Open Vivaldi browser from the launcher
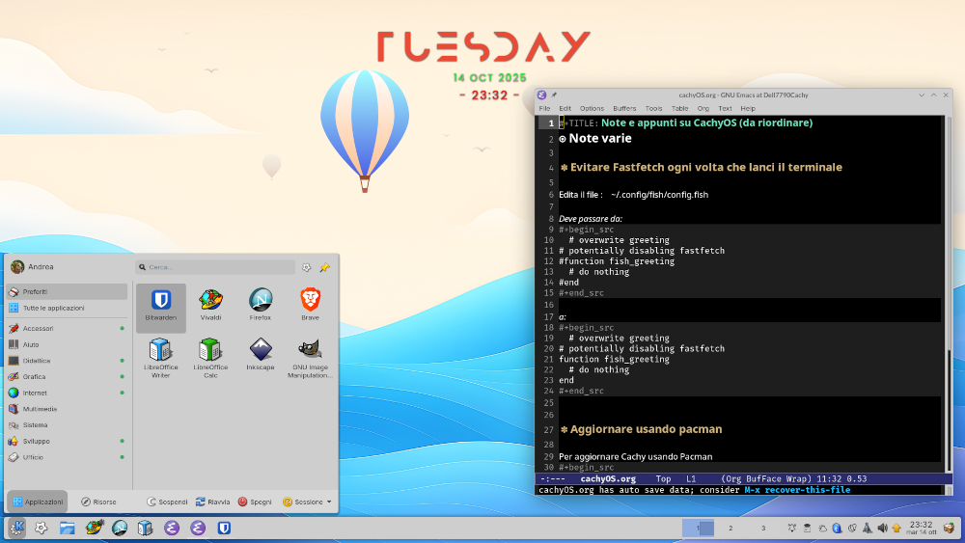This screenshot has height=543, width=965. [210, 305]
